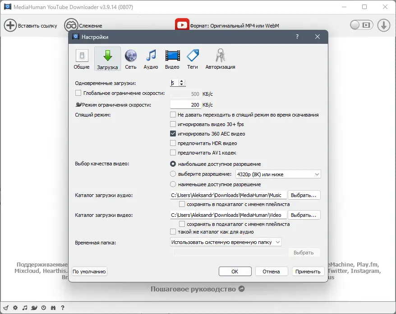Image resolution: width=396 pixels, height=314 pixels.
Task: Click the audio download folder path field
Action: click(228, 195)
